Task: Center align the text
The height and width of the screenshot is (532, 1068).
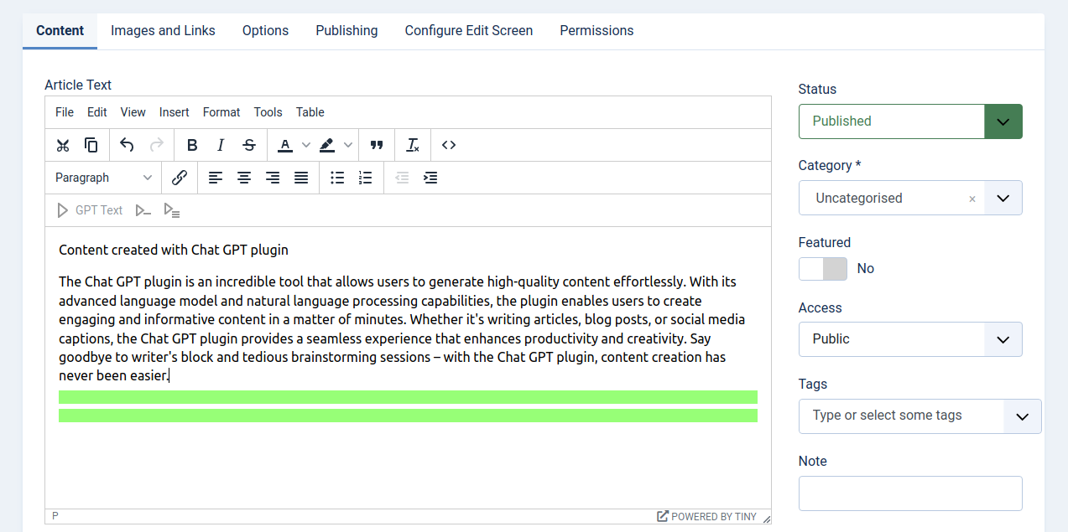Action: 244,178
